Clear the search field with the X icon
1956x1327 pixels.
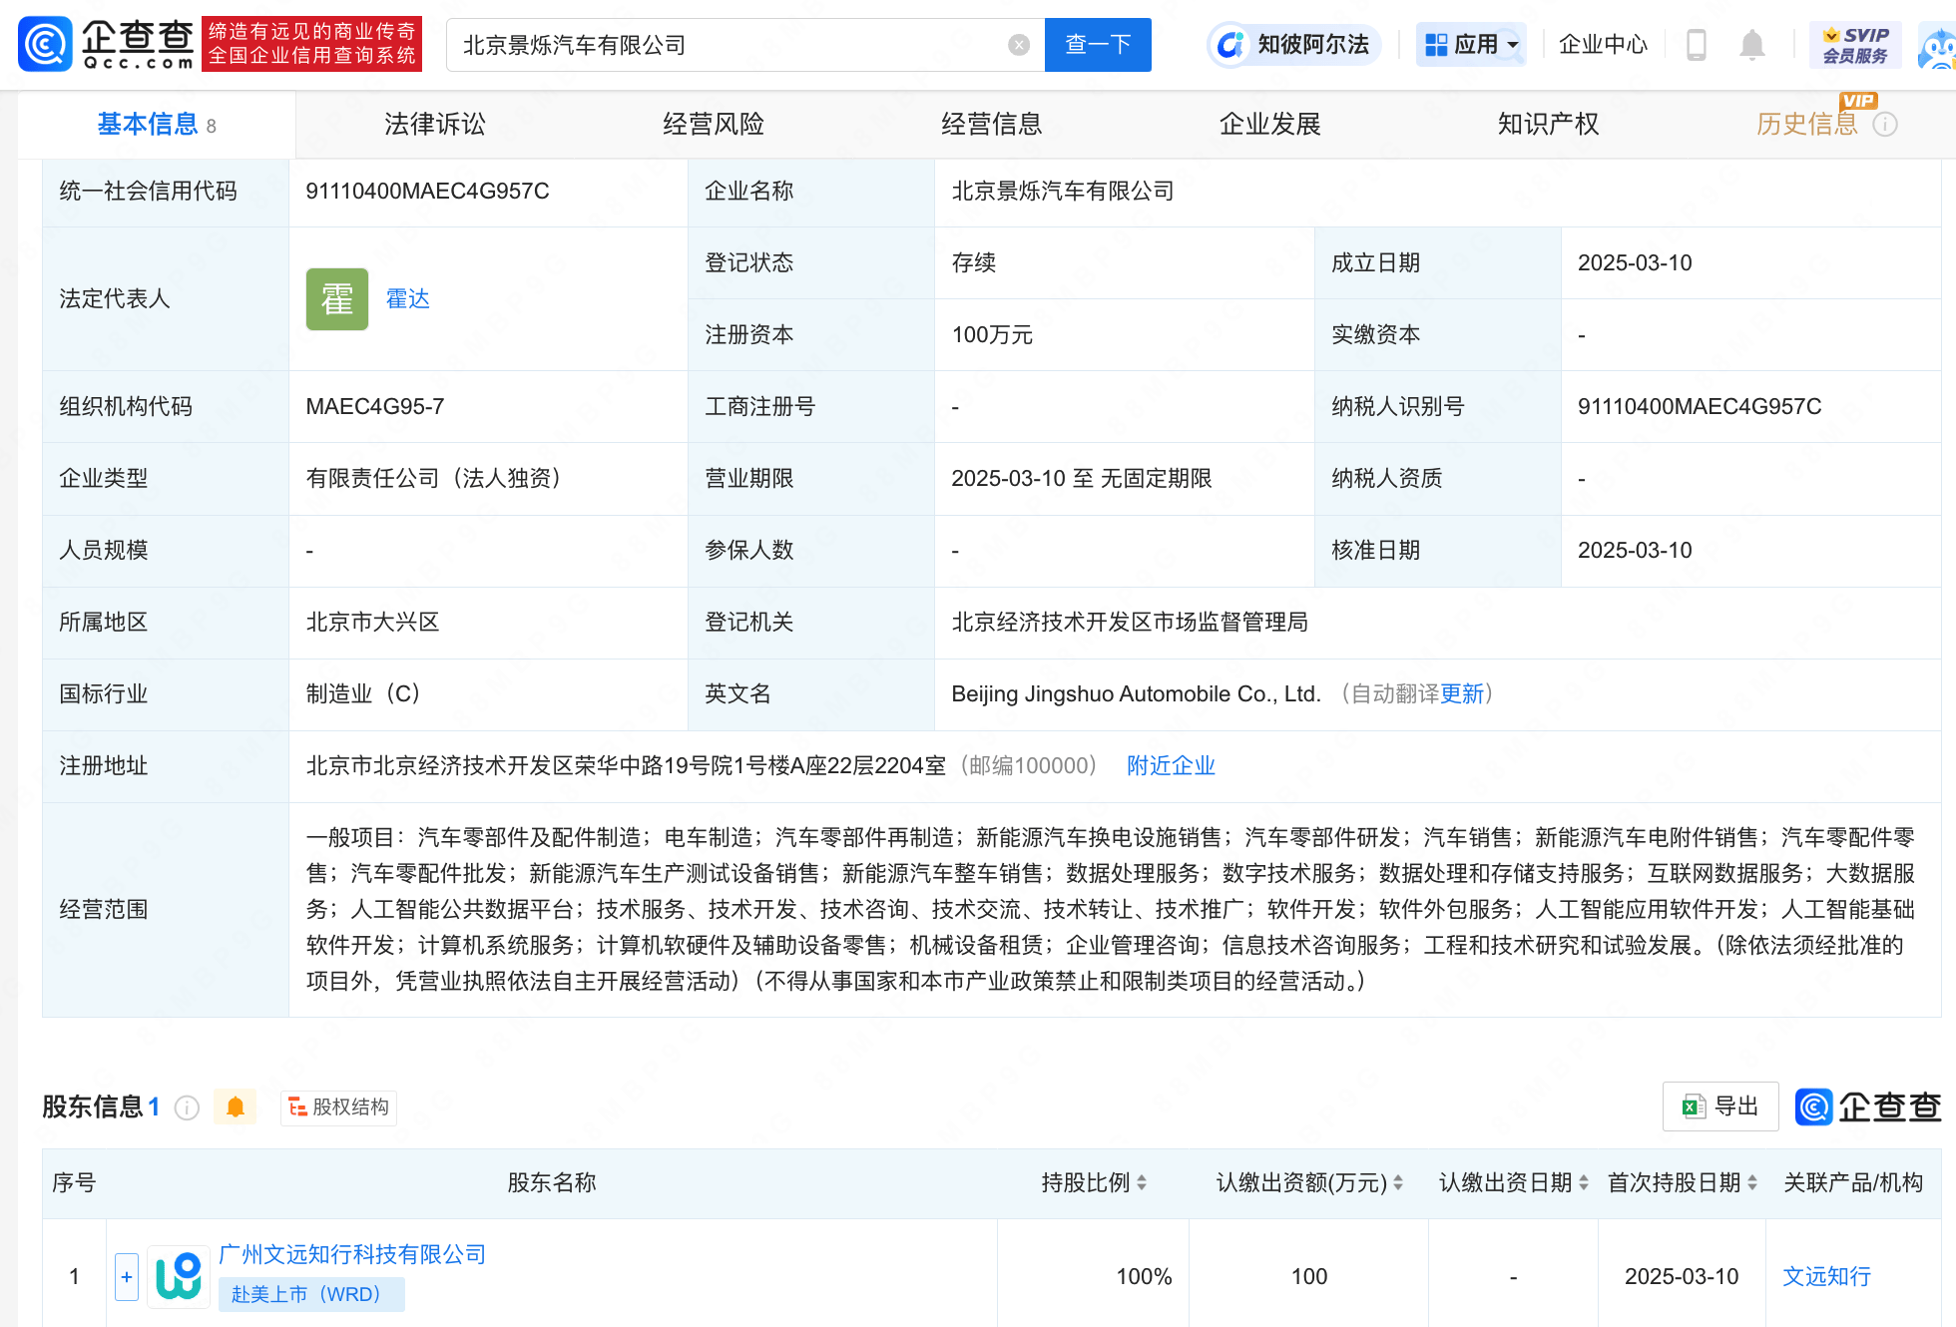click(1019, 45)
